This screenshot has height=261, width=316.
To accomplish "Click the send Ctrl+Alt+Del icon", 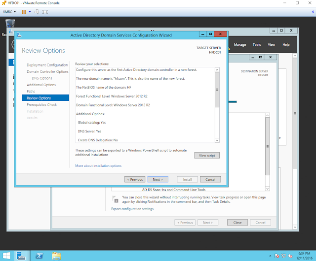I will click(x=37, y=12).
